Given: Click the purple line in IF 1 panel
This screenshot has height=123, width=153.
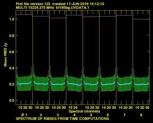Looking at the screenshot, I should point(24,15).
